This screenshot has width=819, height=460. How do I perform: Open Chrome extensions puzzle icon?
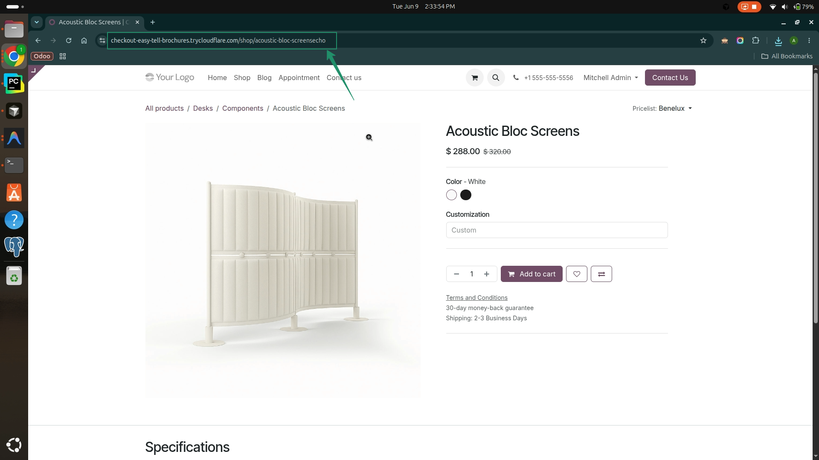pyautogui.click(x=756, y=40)
